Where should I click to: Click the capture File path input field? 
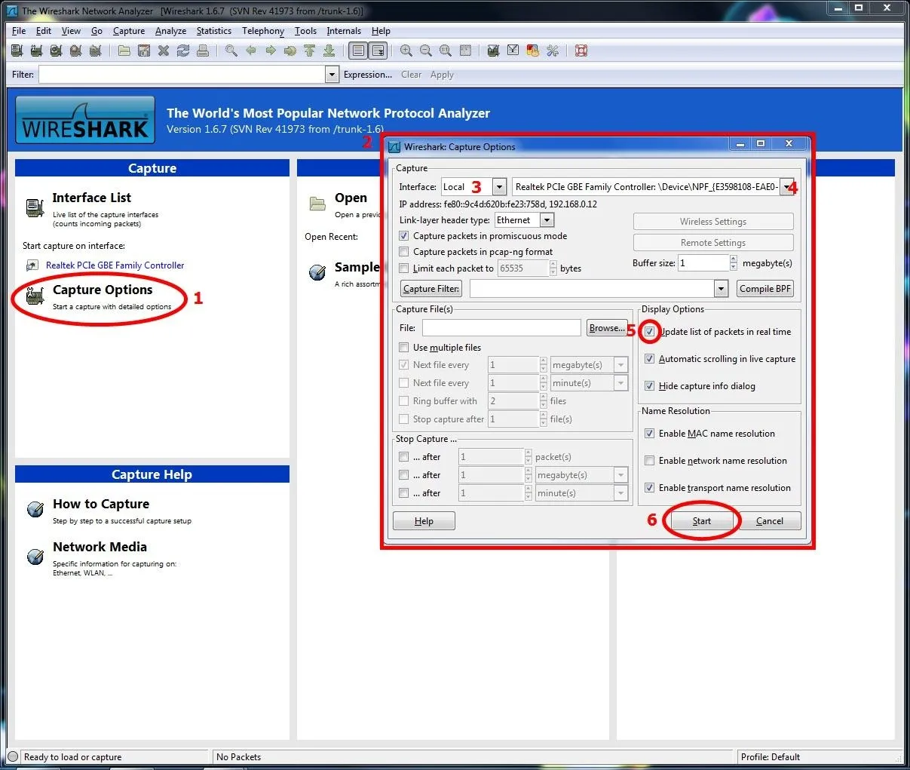tap(501, 328)
